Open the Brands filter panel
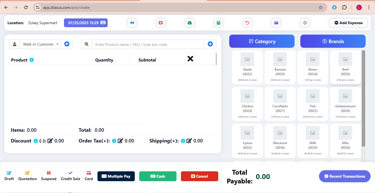 pyautogui.click(x=333, y=41)
